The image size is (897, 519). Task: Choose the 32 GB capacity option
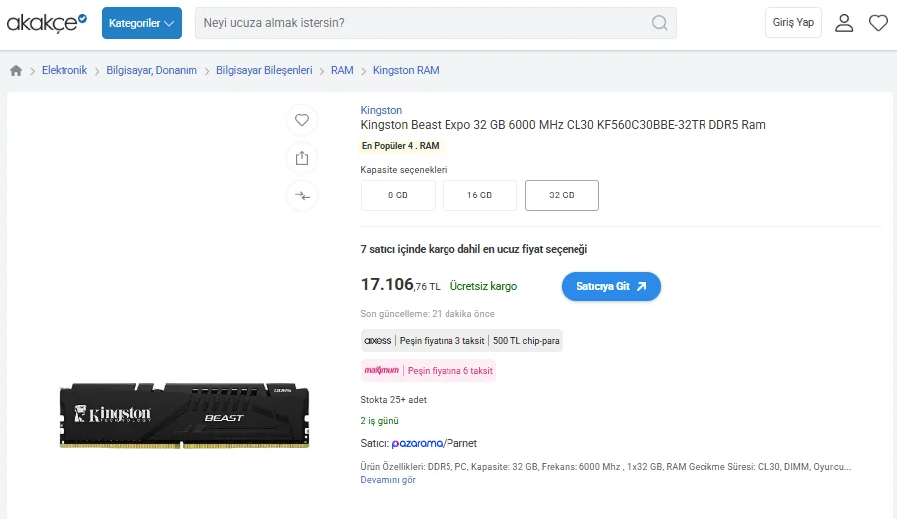point(562,195)
